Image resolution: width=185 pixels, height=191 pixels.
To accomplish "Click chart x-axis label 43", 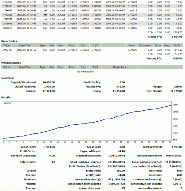I will (170, 142).
